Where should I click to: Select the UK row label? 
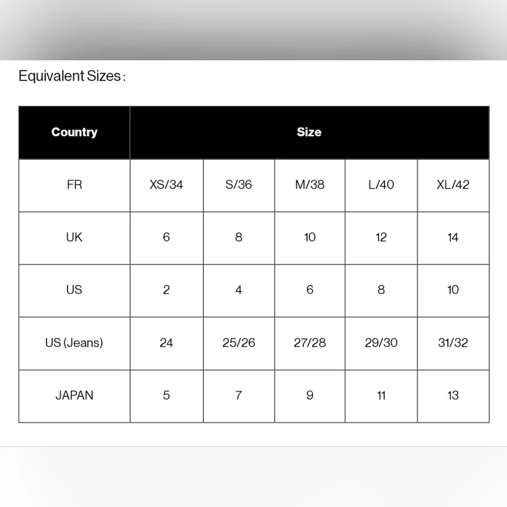pyautogui.click(x=74, y=237)
